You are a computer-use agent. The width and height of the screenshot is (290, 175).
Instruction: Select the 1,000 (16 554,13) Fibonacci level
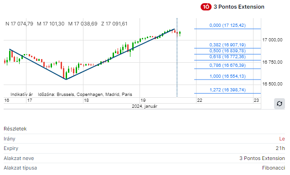tap(228, 76)
